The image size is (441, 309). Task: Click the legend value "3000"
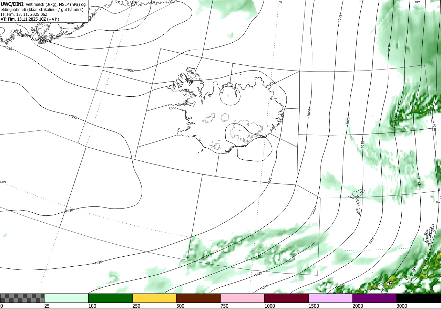coord(402,306)
